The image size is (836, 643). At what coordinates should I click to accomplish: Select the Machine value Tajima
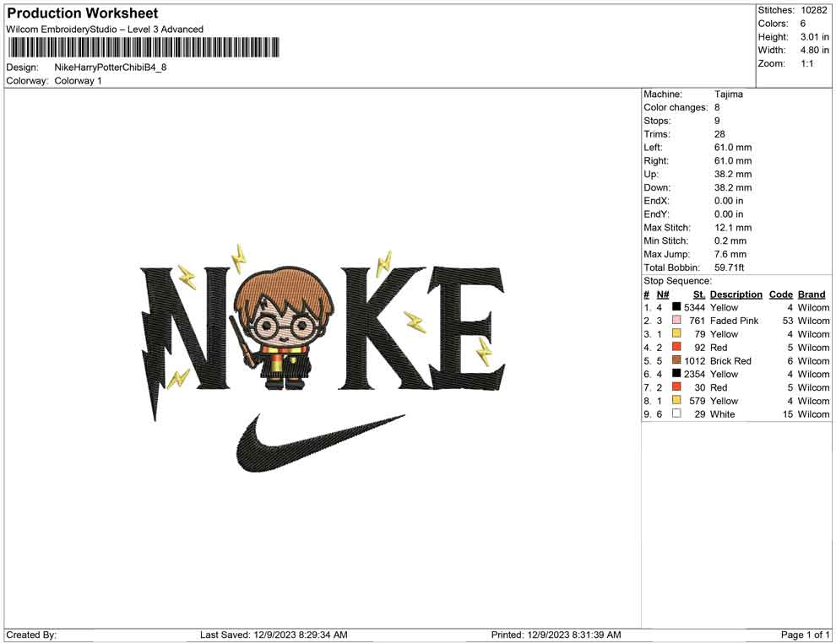pos(728,95)
